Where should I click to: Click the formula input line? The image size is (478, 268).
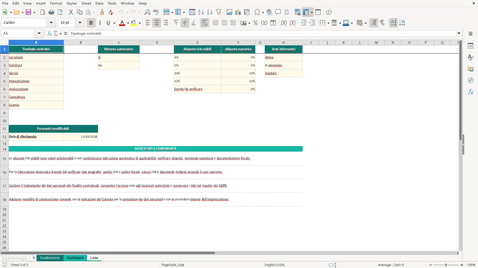(262, 33)
